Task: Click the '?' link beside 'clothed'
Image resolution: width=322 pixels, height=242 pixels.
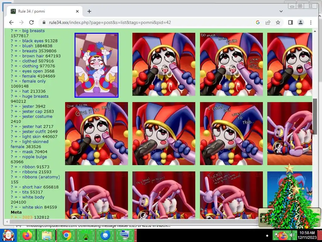Action: pyautogui.click(x=12, y=61)
